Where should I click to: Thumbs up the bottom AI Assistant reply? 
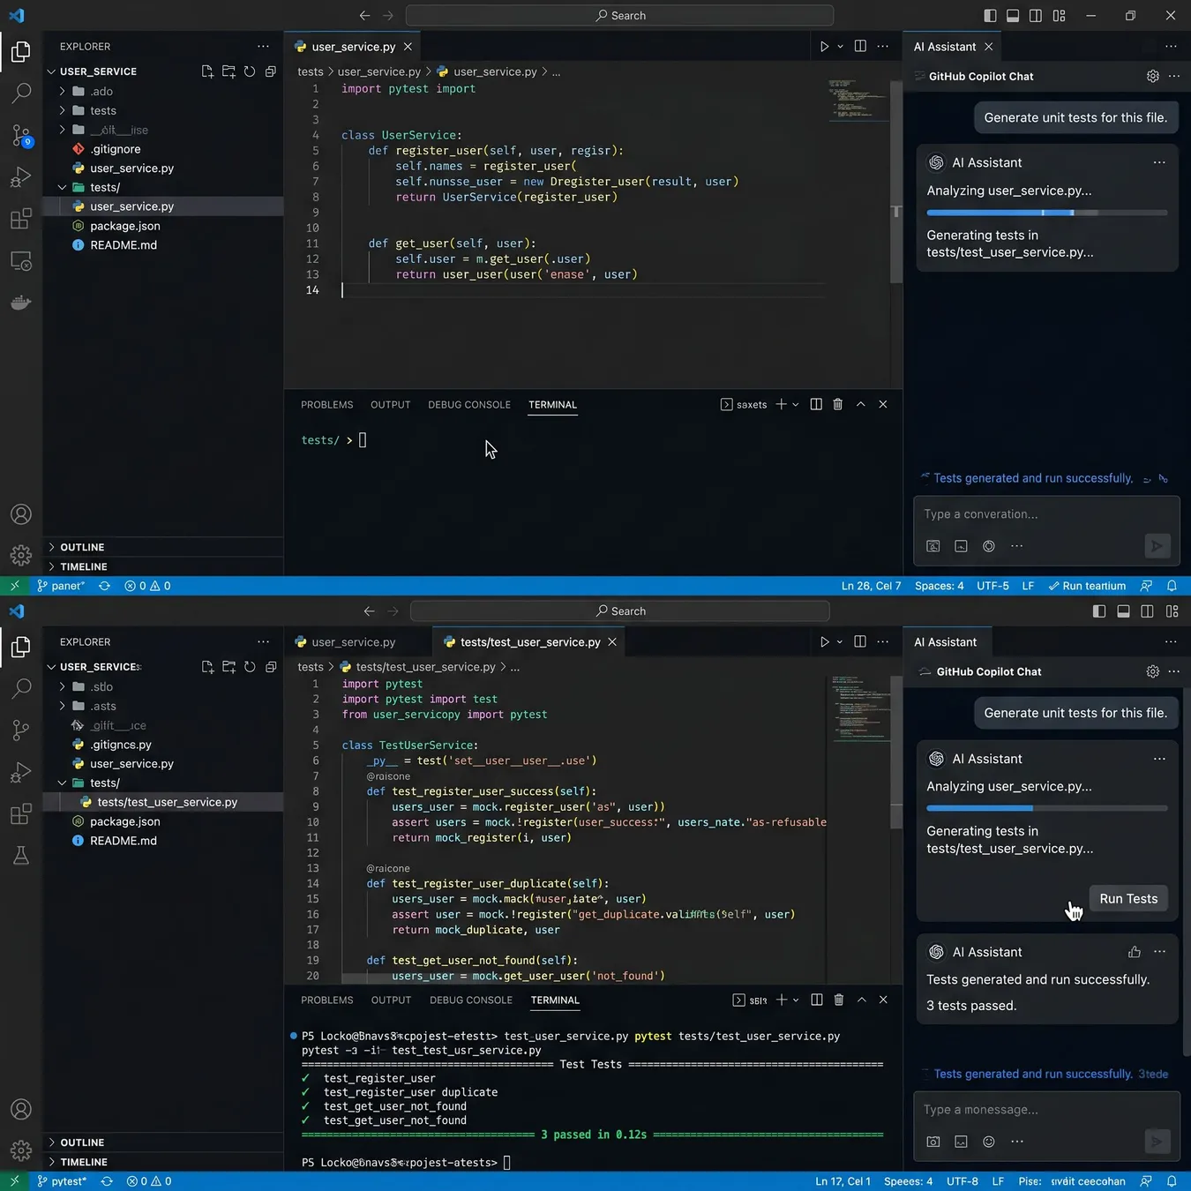1135,952
